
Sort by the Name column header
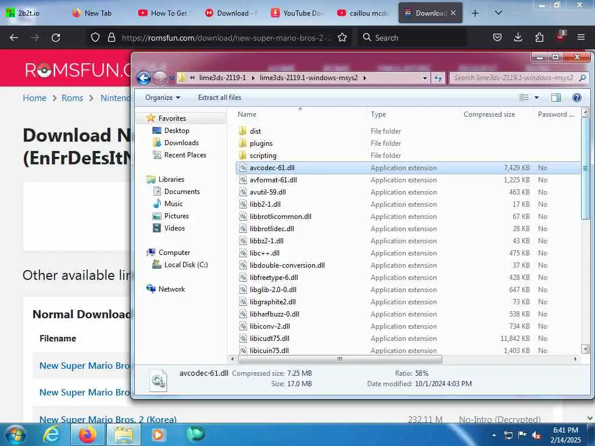247,114
